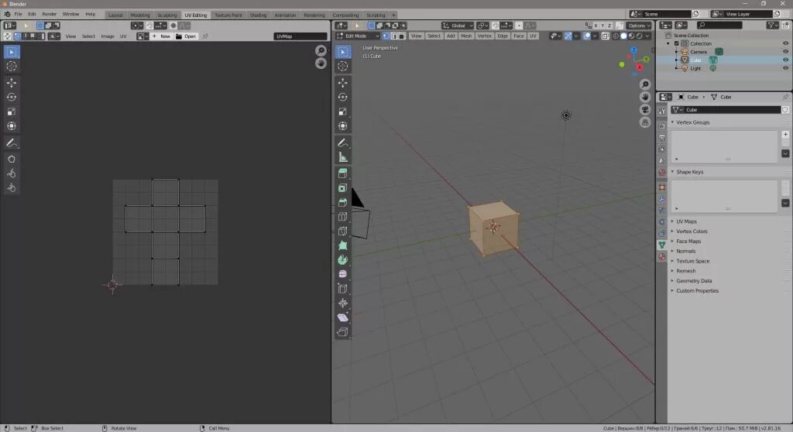
Task: Select the Shear tool
Action: click(343, 317)
